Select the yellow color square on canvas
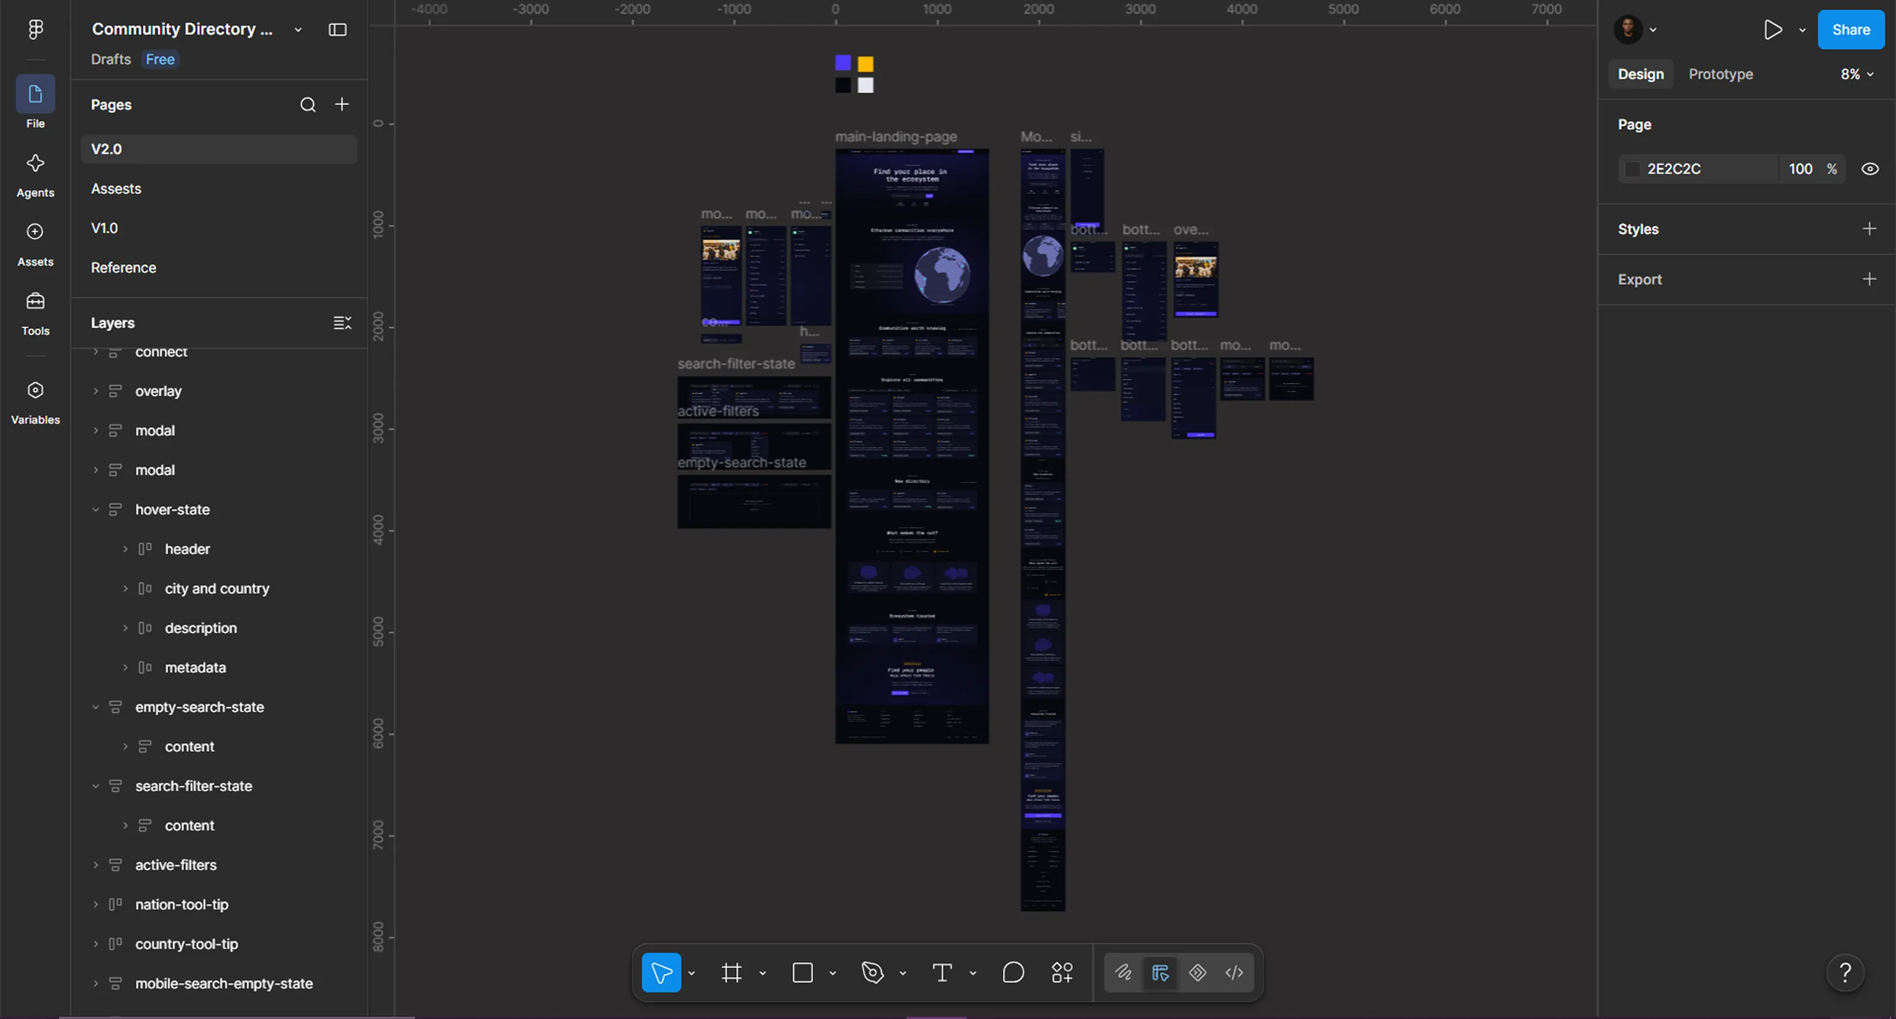1896x1019 pixels. [866, 64]
